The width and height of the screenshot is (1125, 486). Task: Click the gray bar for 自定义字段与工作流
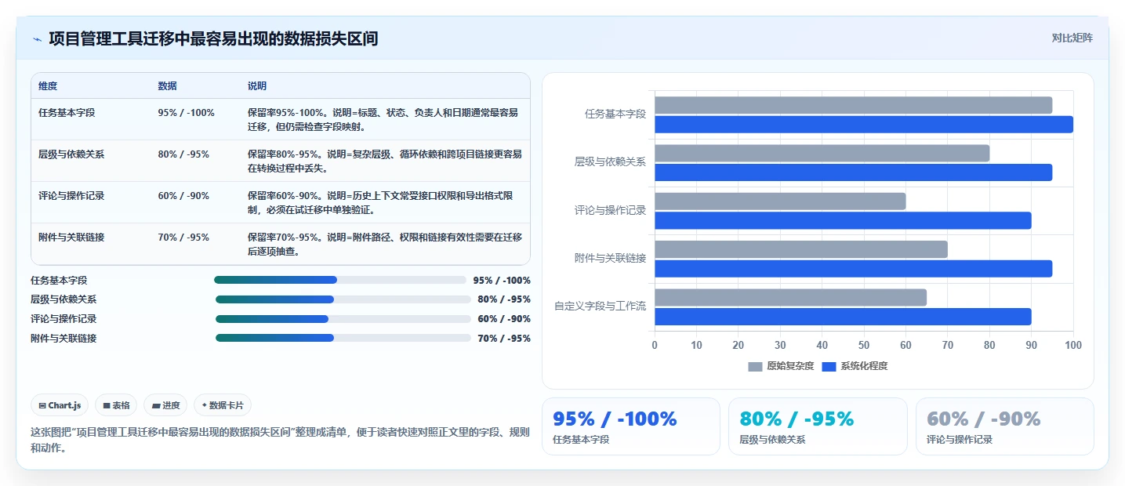[790, 297]
